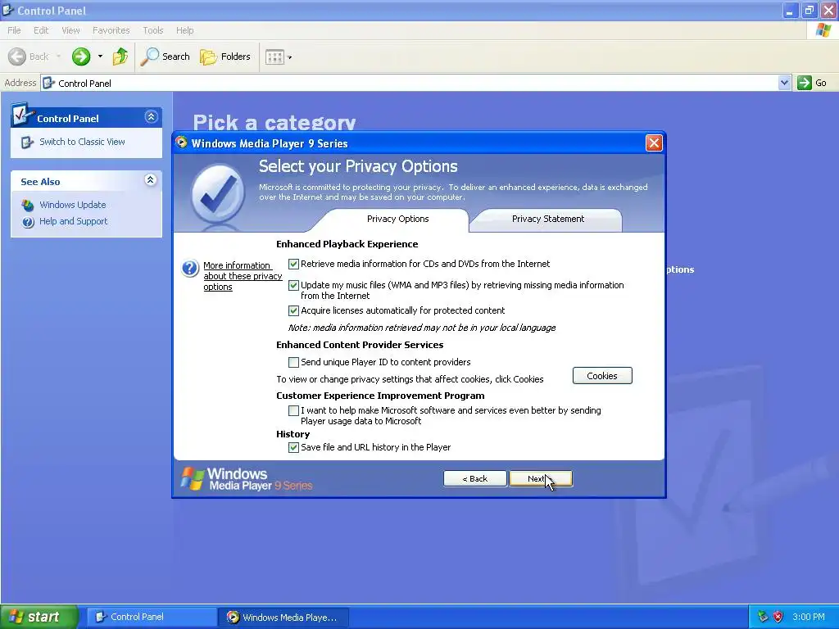Open the address bar dropdown

click(784, 83)
